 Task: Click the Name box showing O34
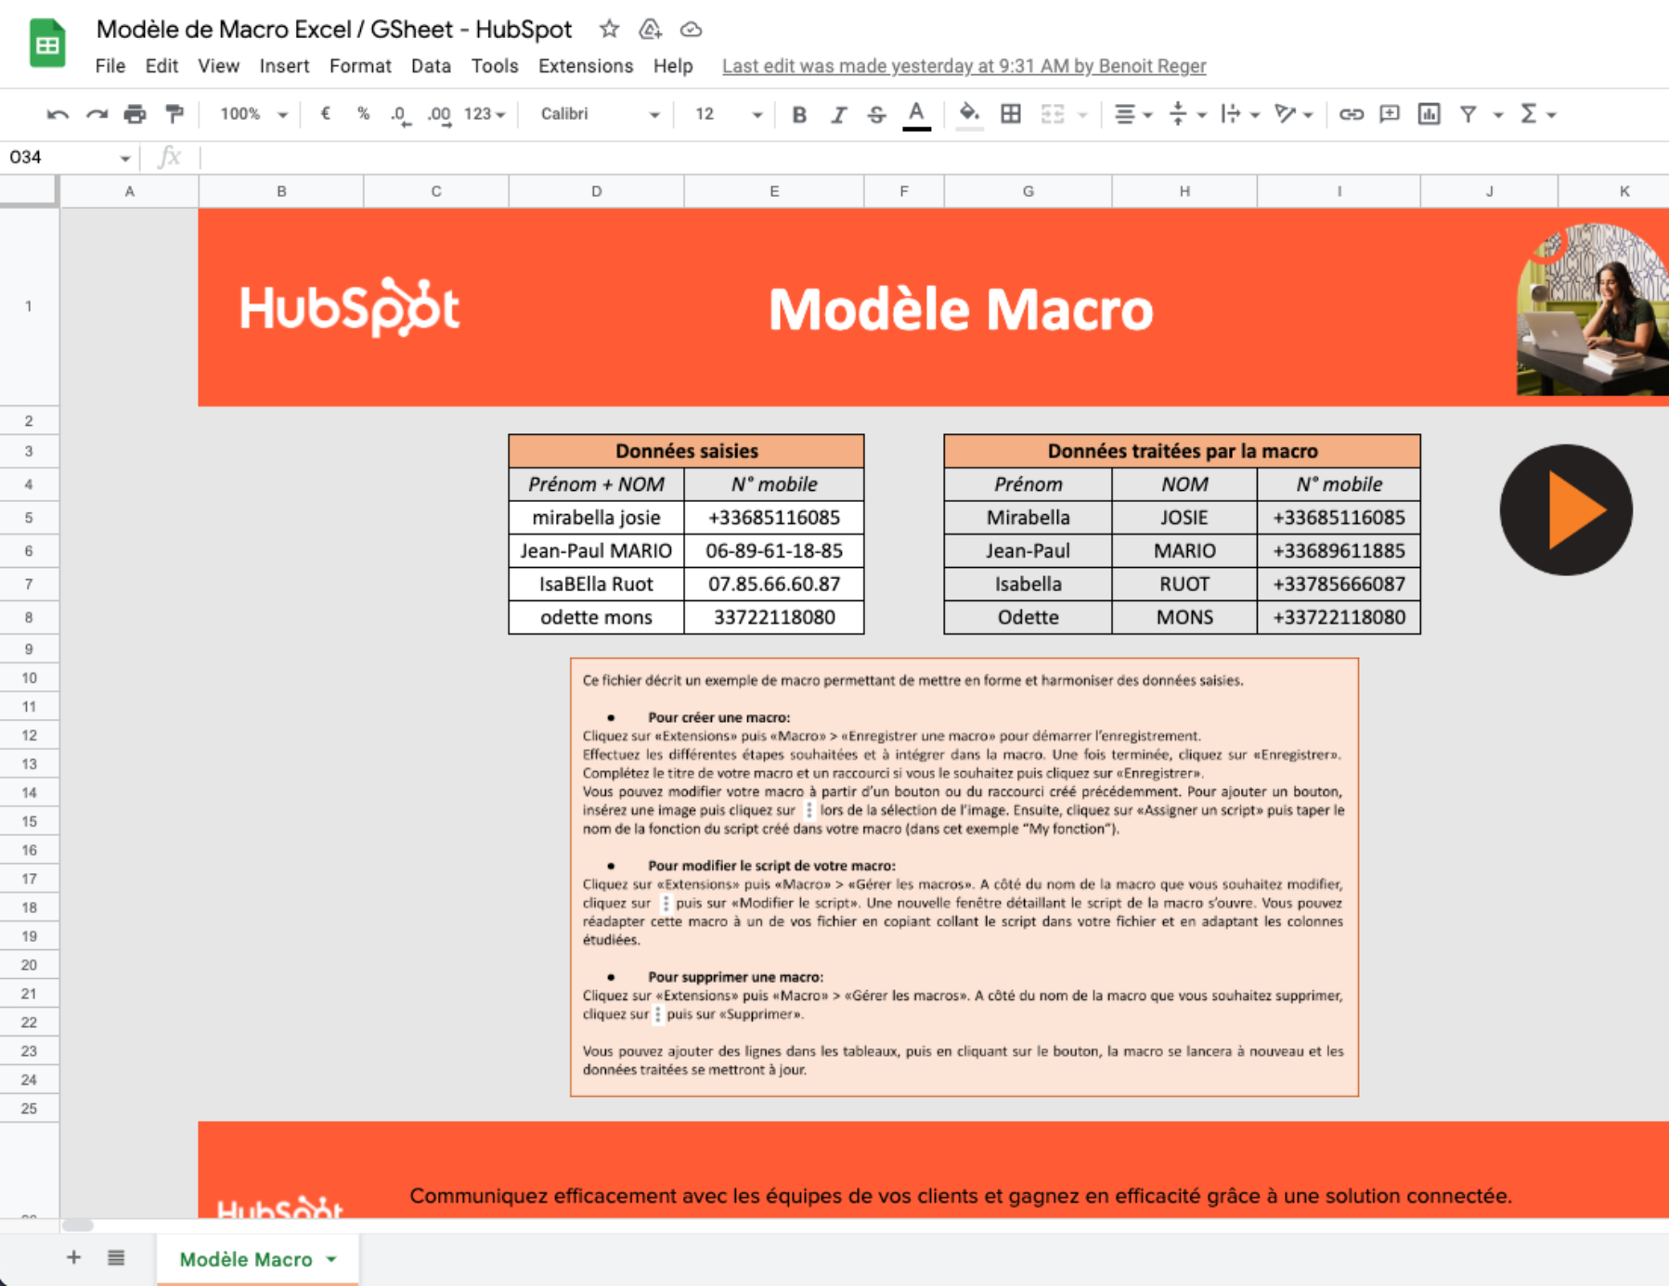click(69, 157)
